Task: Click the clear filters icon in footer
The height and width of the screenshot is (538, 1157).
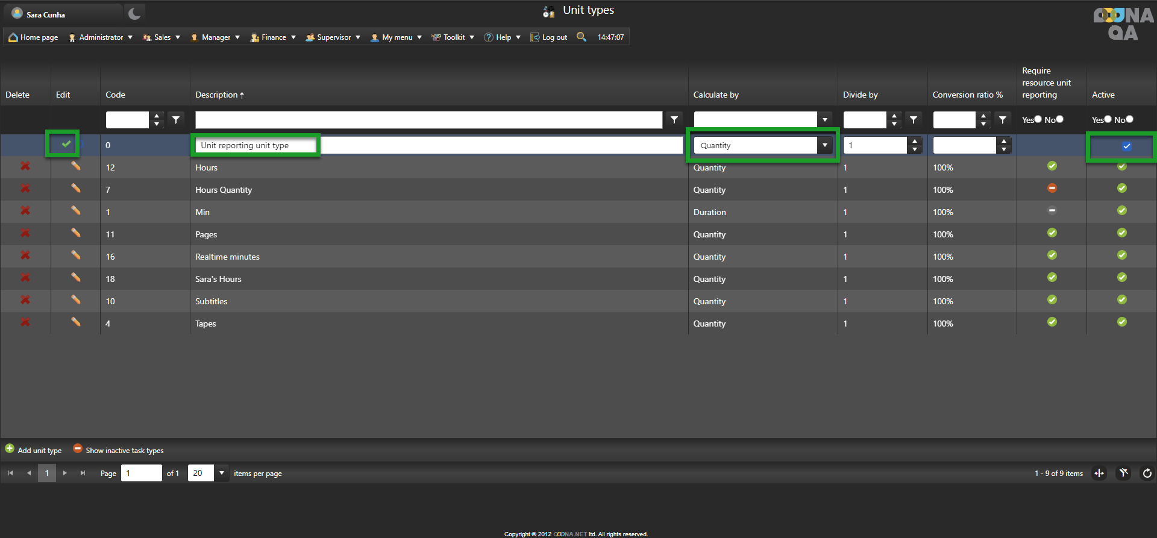Action: (1123, 474)
